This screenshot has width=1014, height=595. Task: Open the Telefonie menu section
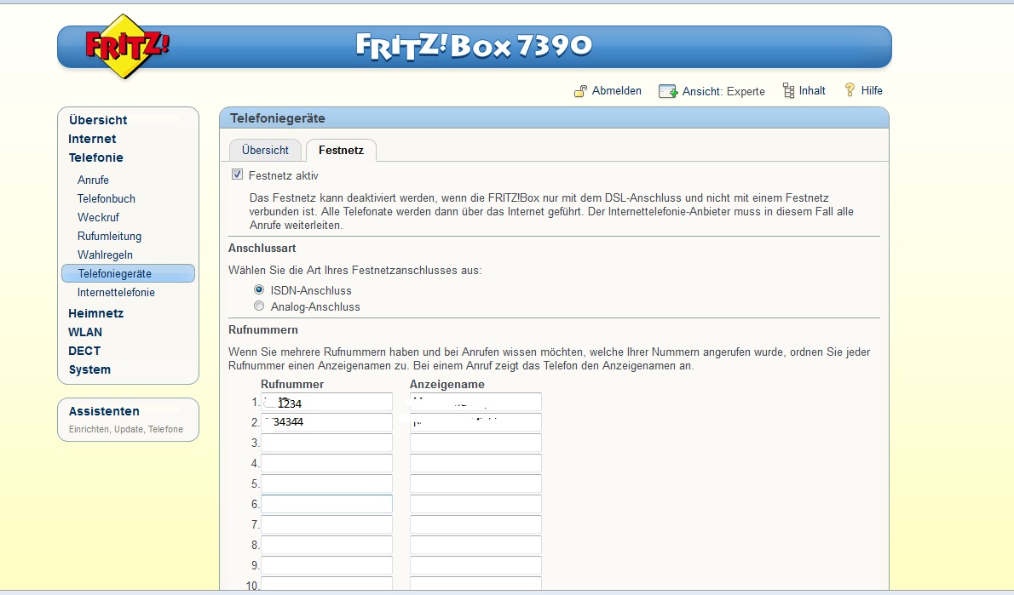[95, 157]
